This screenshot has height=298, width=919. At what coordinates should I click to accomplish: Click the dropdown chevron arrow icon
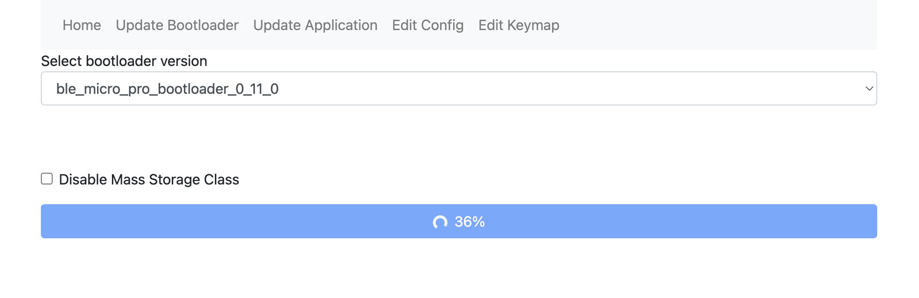tap(869, 89)
